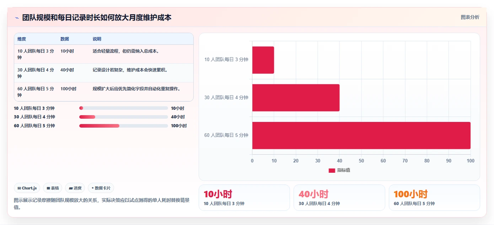This screenshot has width=494, height=225.
Task: Click the 100小时 table data cell
Action: coord(69,89)
